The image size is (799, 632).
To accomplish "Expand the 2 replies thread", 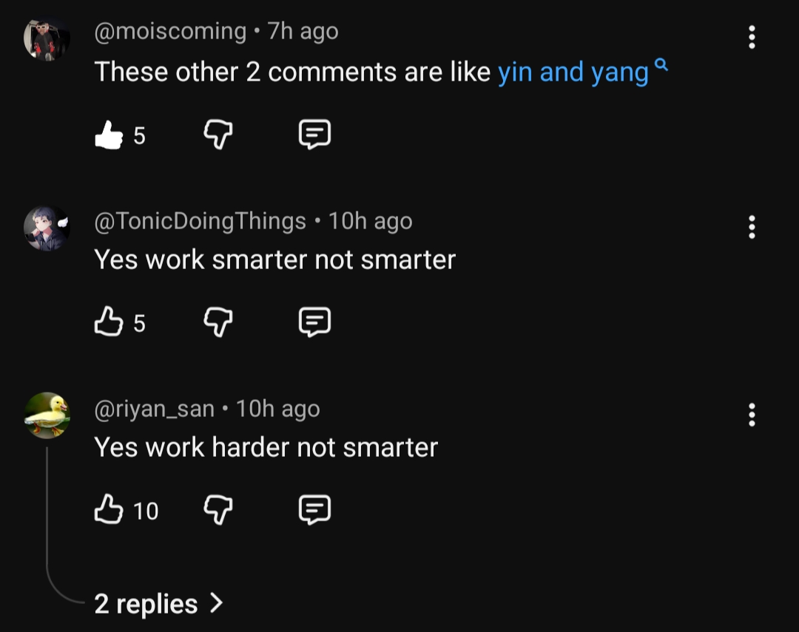I will pos(158,604).
